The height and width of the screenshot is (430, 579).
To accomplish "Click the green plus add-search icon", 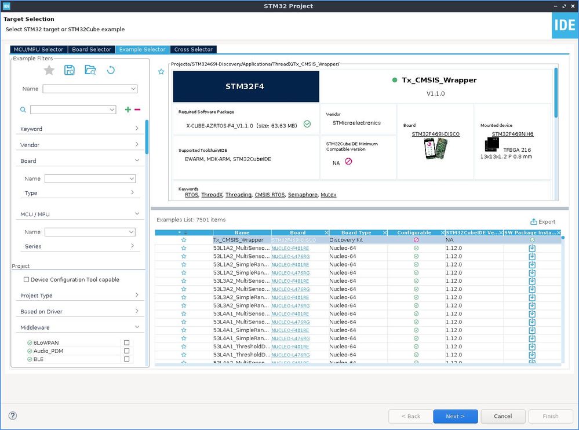I will 128,110.
